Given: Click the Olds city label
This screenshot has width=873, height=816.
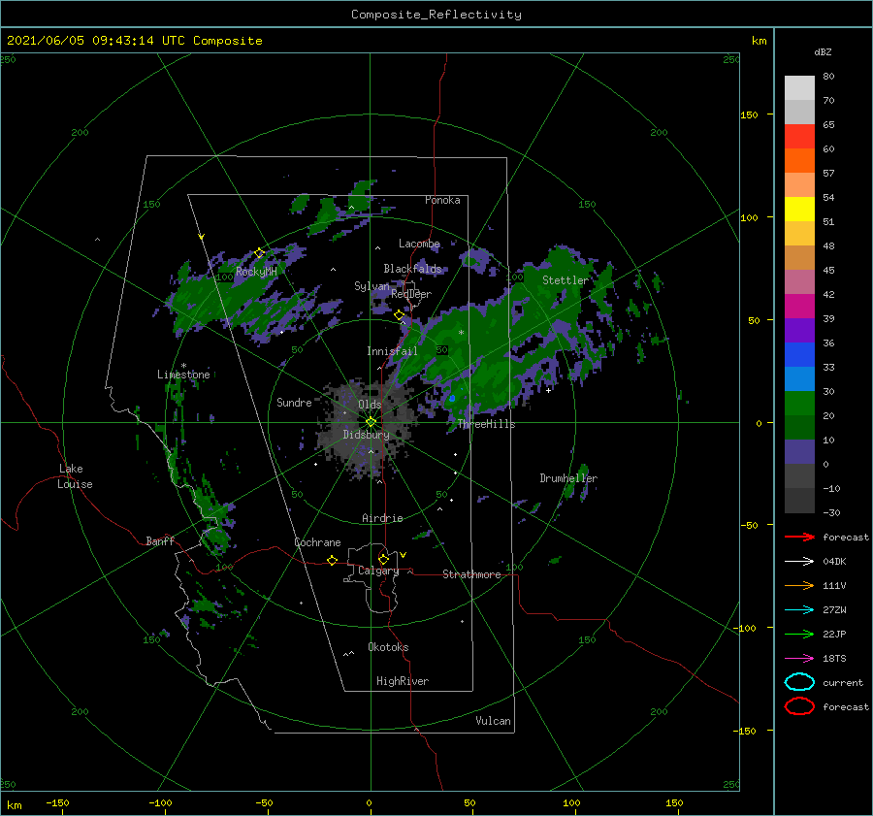Looking at the screenshot, I should (370, 405).
